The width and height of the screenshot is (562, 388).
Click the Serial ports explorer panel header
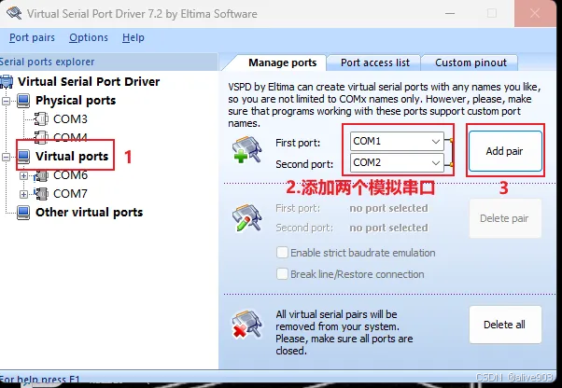tap(108, 62)
